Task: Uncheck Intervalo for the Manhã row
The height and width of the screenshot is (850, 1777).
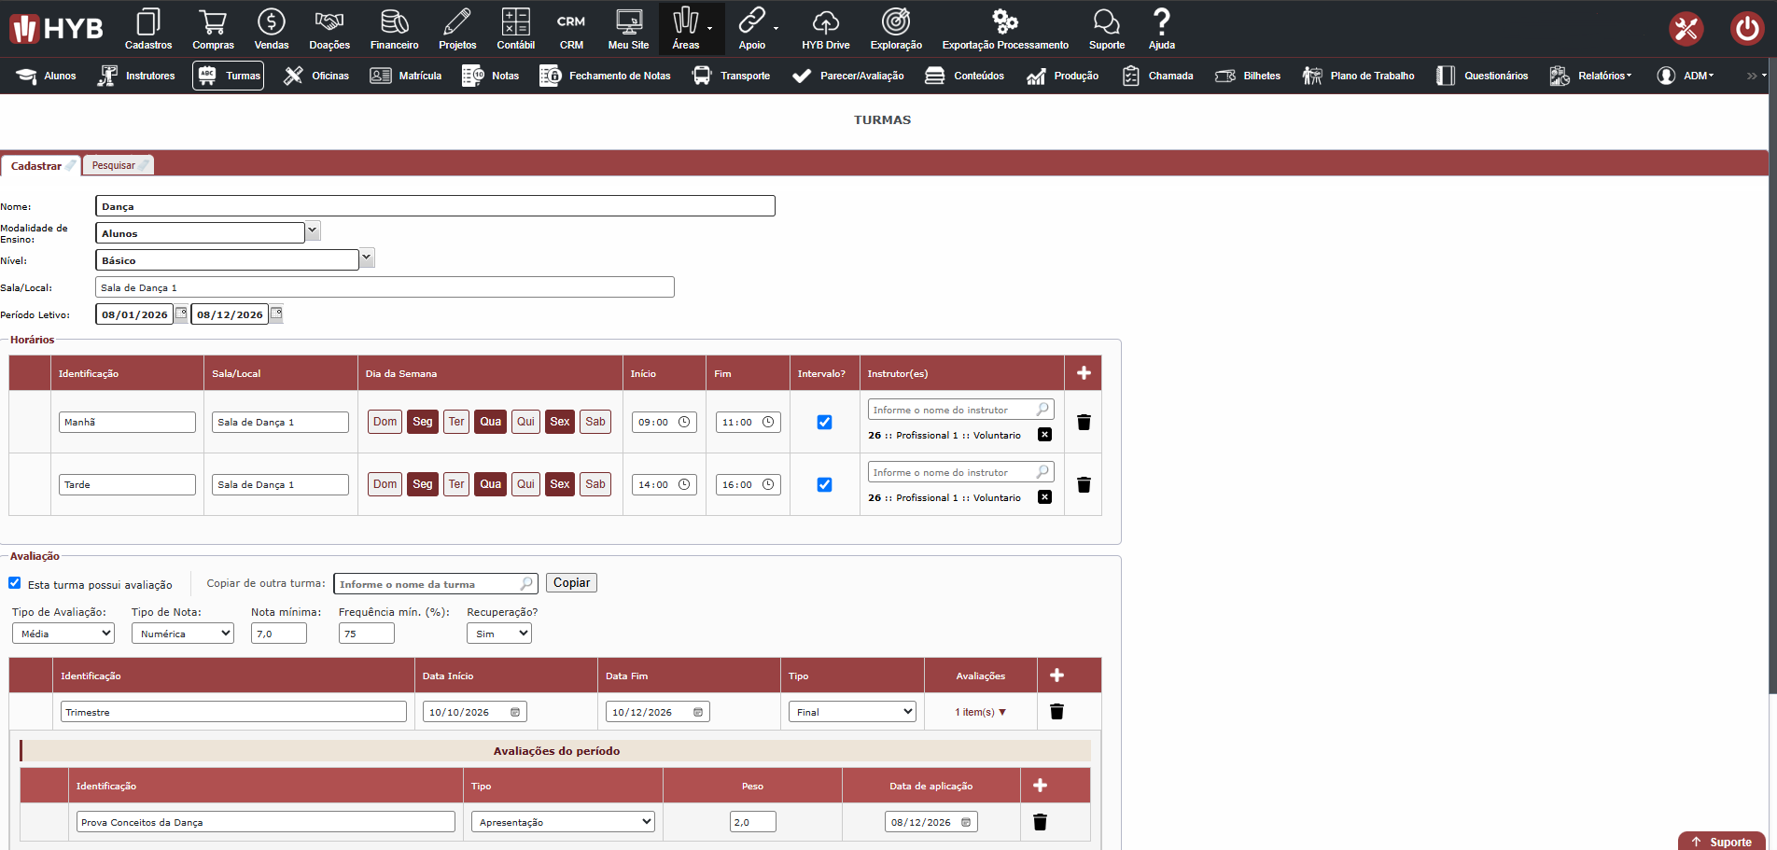Action: pos(824,422)
